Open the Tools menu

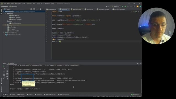(x=38, y=4)
